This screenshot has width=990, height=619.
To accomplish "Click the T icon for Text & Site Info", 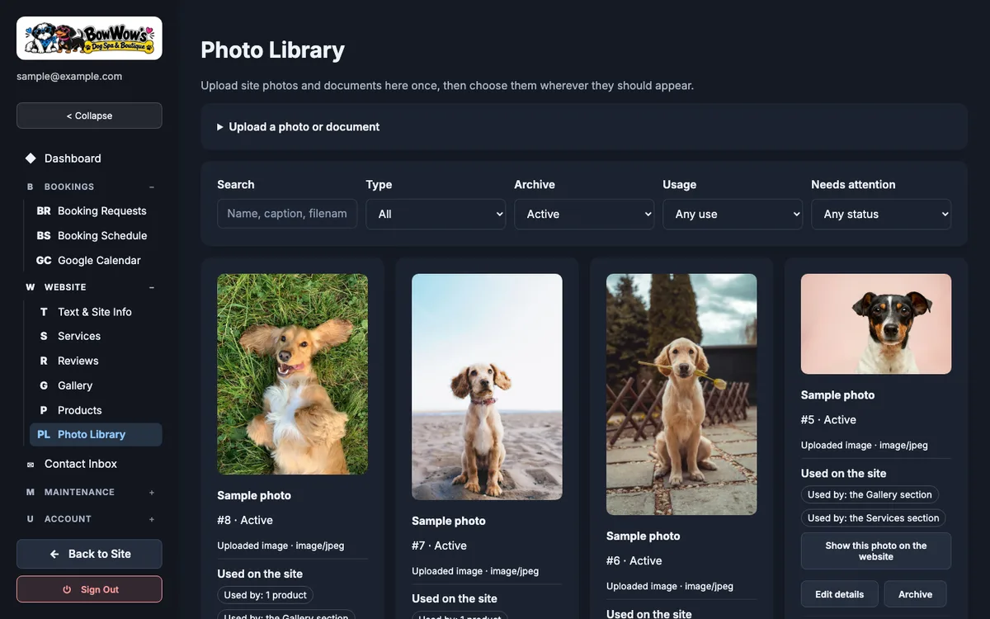I will [x=44, y=312].
